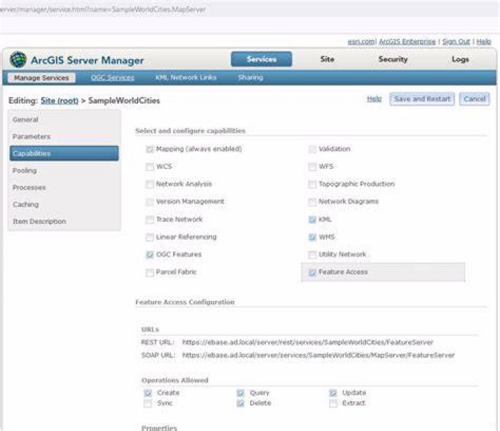This screenshot has height=431, width=500.
Task: Click the browser address bar URL
Action: click(x=103, y=10)
